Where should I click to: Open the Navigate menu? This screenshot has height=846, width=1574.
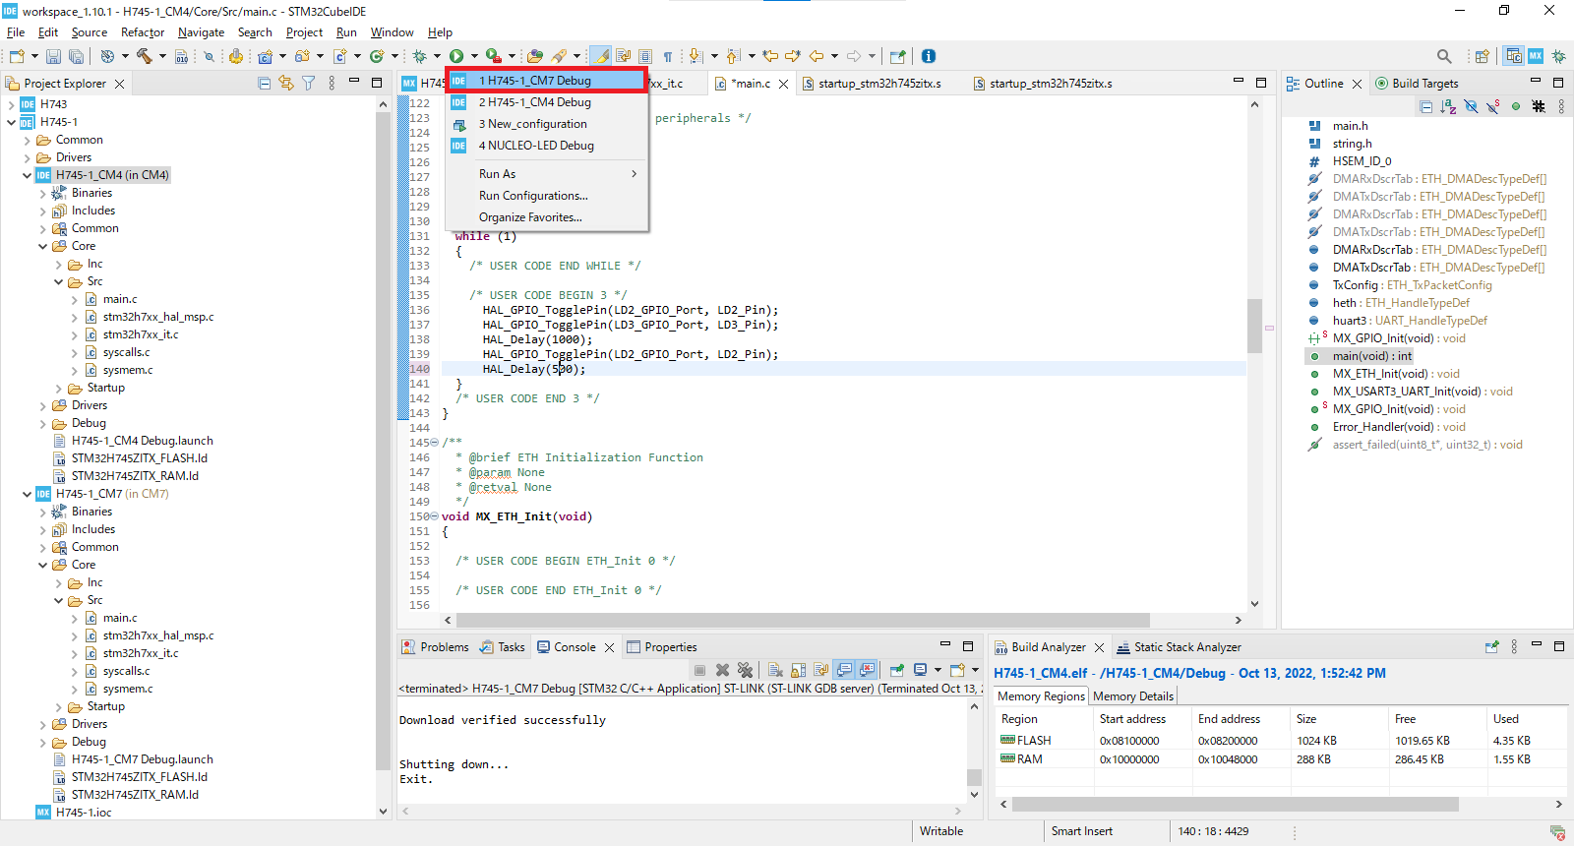[201, 32]
